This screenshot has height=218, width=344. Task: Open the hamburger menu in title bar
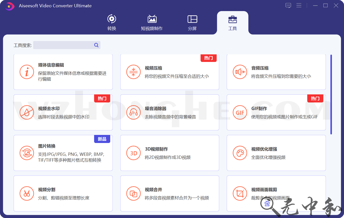(299, 5)
